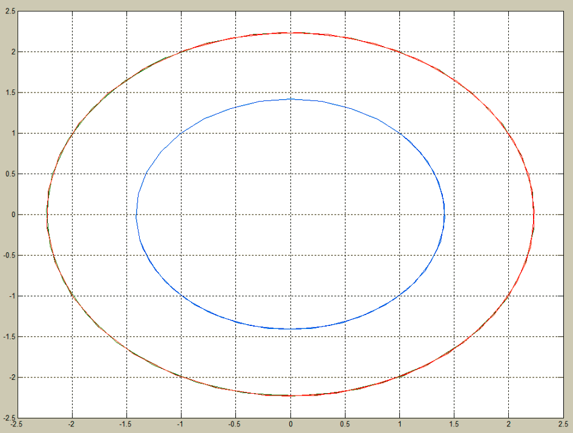Click the y-axis tick label 2
This screenshot has height=433, width=573.
coord(13,52)
